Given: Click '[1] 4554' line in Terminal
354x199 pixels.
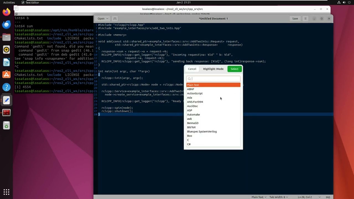Looking at the screenshot, I should click(x=23, y=87).
